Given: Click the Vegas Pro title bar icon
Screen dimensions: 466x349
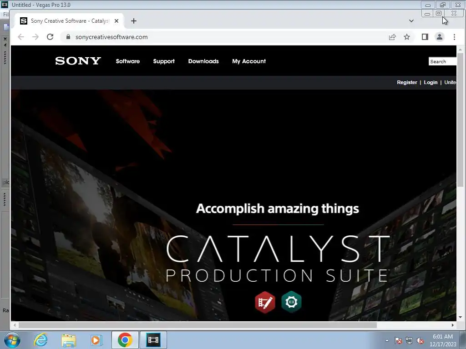Looking at the screenshot, I should click(5, 5).
